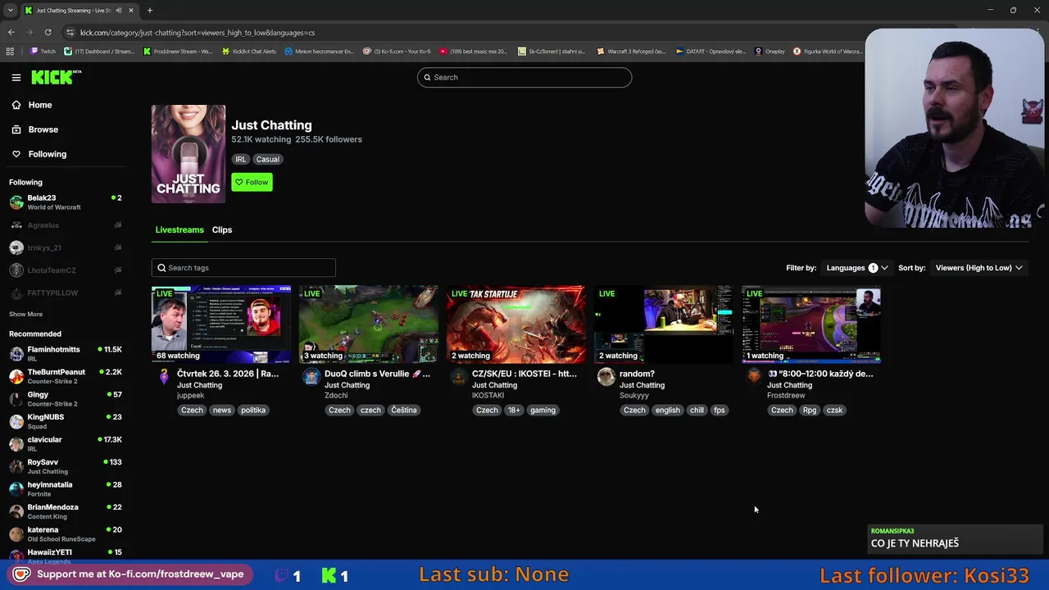
Task: Click the Search tags field
Action: [243, 268]
